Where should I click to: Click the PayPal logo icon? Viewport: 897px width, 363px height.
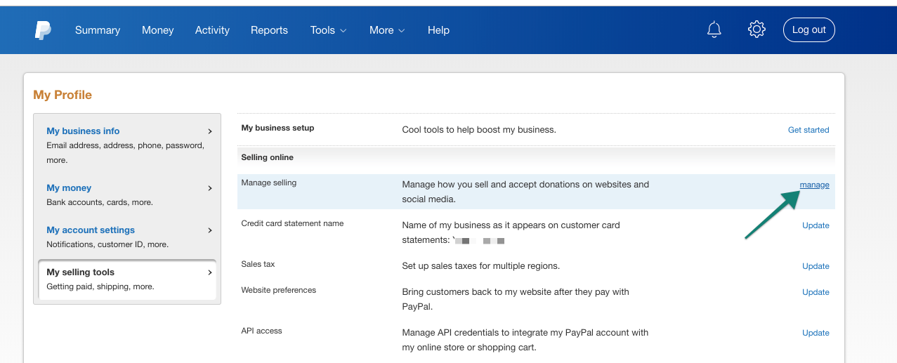tap(43, 30)
